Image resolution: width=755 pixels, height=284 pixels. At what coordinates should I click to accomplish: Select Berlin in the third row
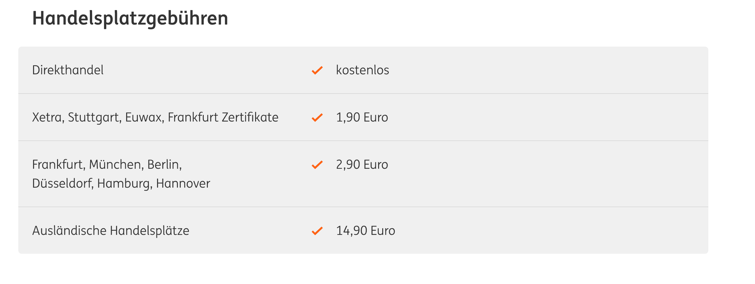[x=164, y=165]
